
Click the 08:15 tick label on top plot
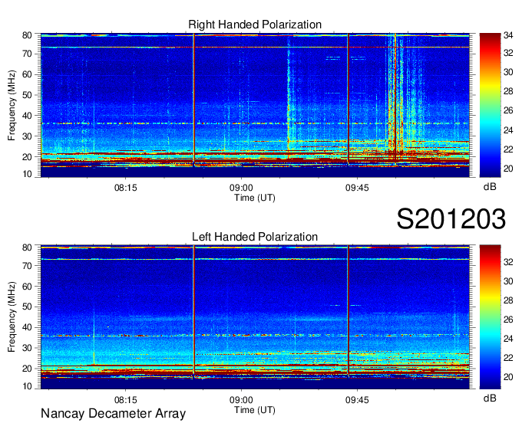pyautogui.click(x=125, y=188)
